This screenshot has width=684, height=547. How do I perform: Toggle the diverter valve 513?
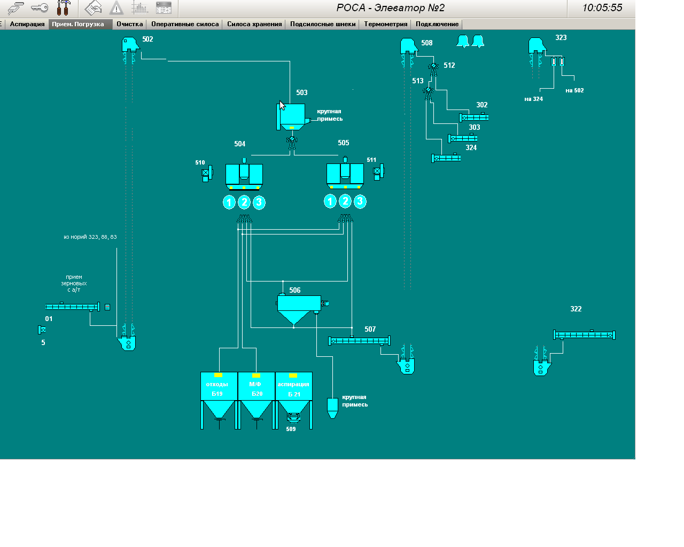pos(428,91)
